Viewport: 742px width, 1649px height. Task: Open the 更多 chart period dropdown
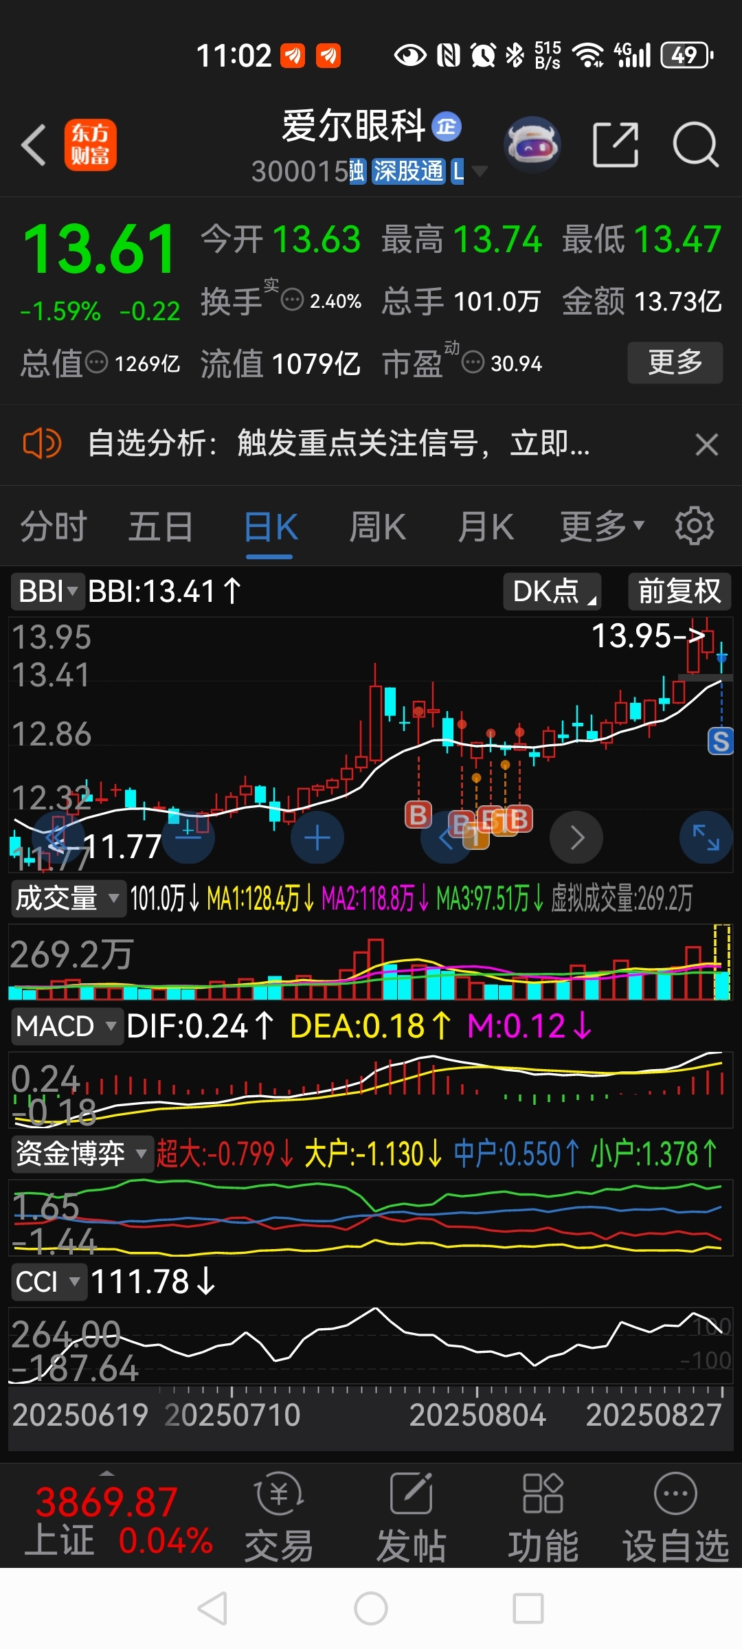click(x=602, y=527)
